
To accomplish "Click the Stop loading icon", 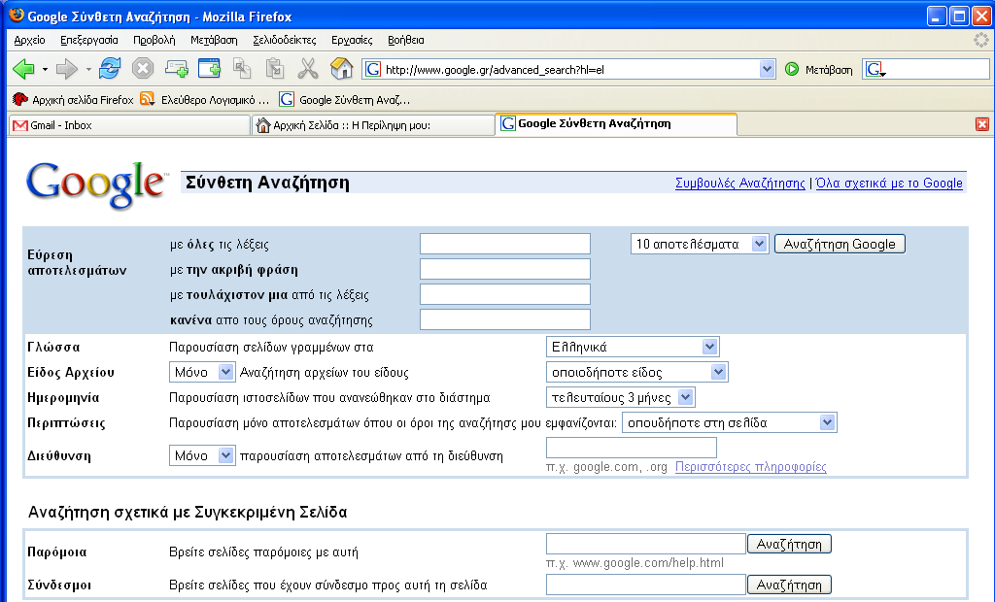I will click(x=143, y=69).
